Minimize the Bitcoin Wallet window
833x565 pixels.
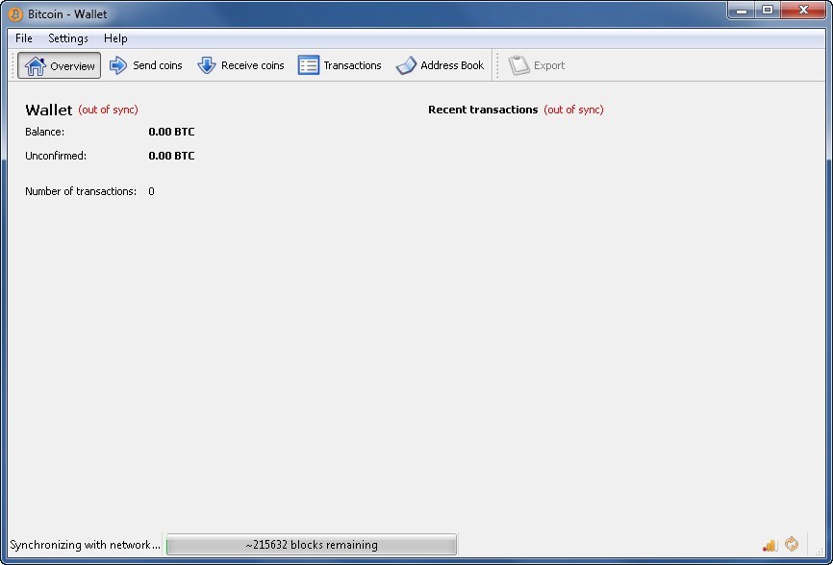(x=742, y=10)
